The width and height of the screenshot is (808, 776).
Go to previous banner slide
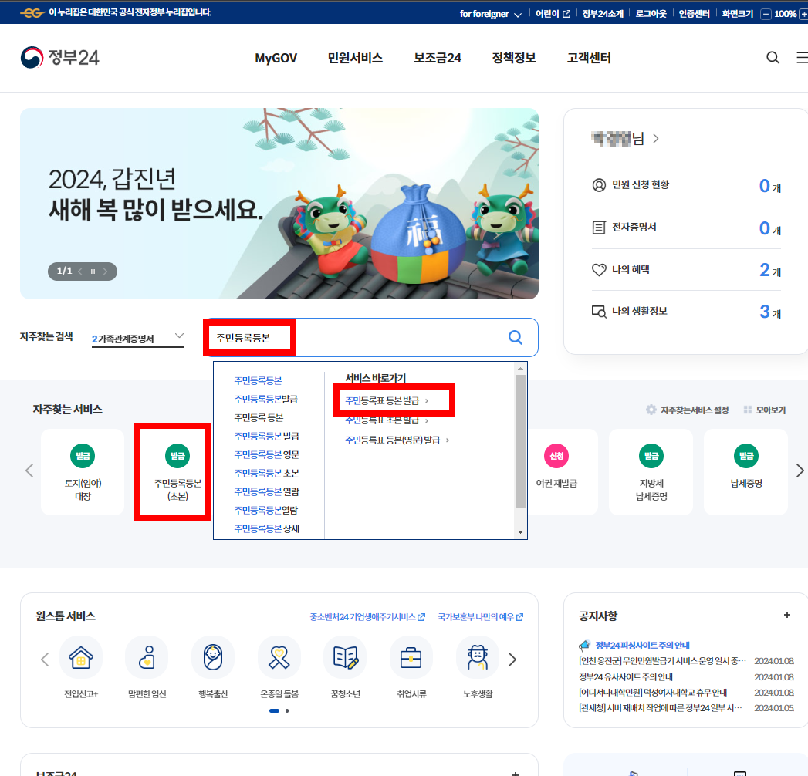[80, 272]
